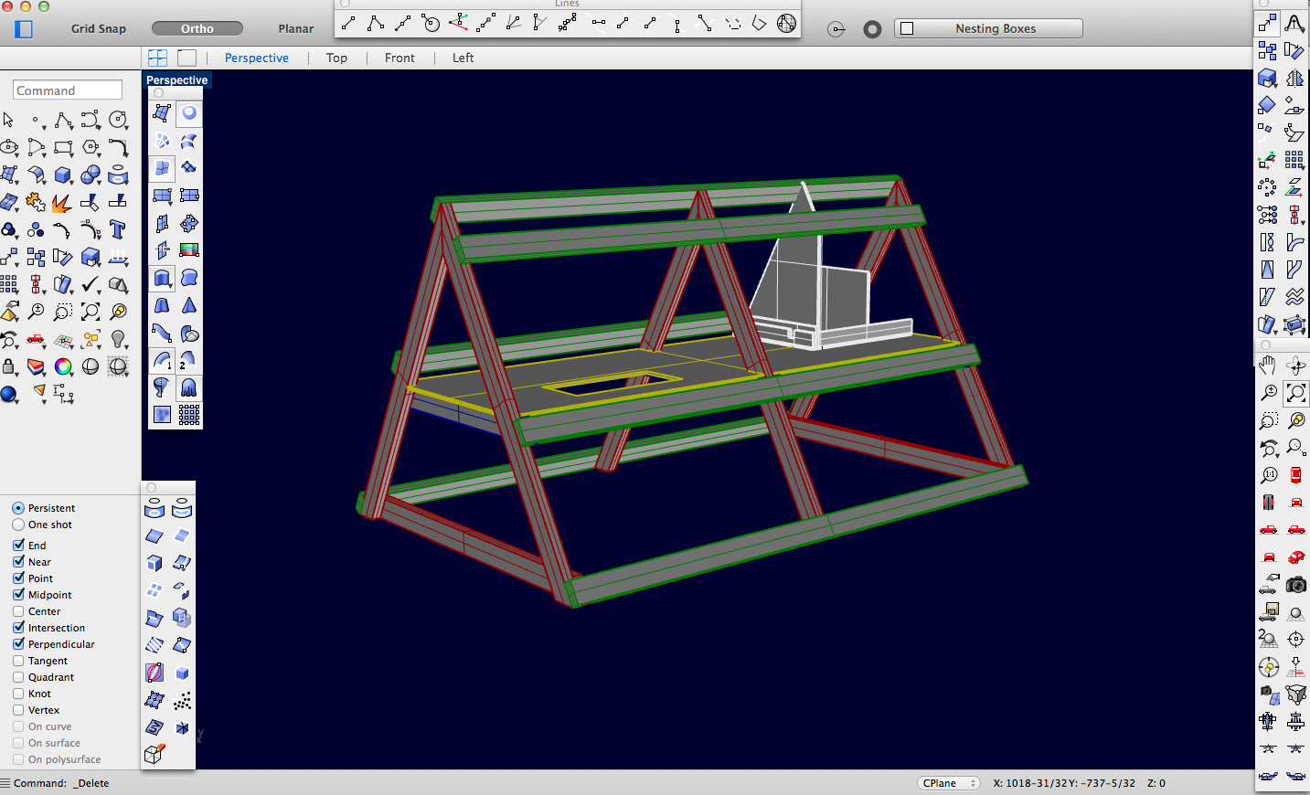Click inside the Command input field
1310x795 pixels.
68,90
